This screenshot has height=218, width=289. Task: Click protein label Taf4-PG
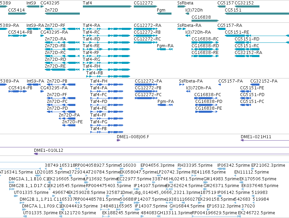99,122
